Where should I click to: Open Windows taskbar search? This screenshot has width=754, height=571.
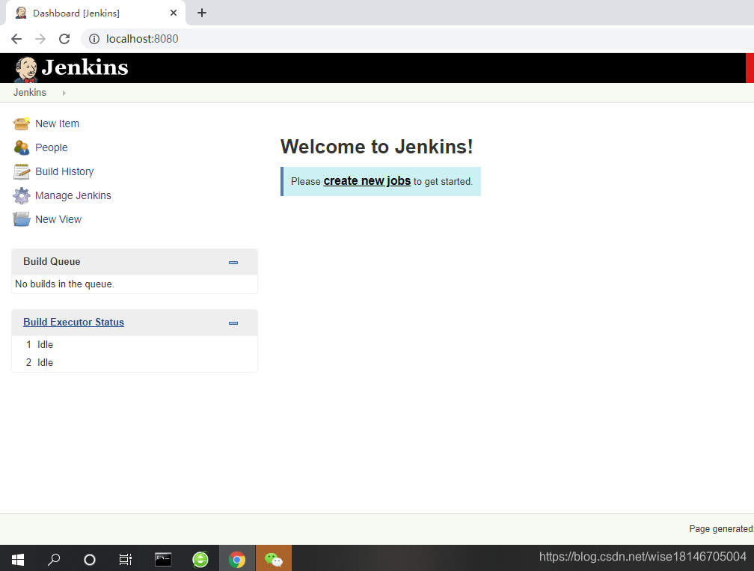(54, 559)
